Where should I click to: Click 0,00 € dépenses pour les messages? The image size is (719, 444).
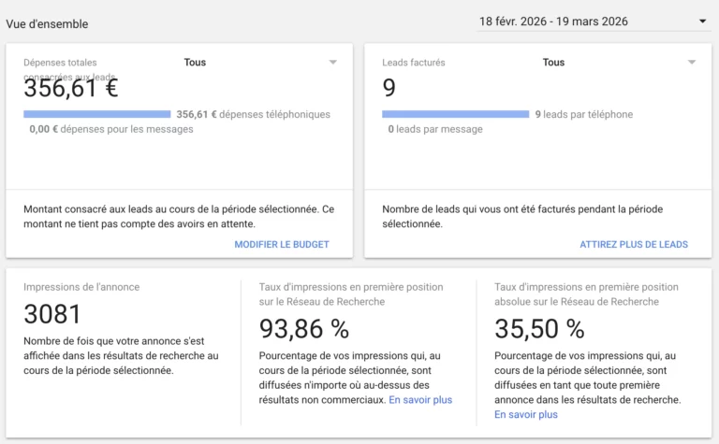[x=111, y=129]
